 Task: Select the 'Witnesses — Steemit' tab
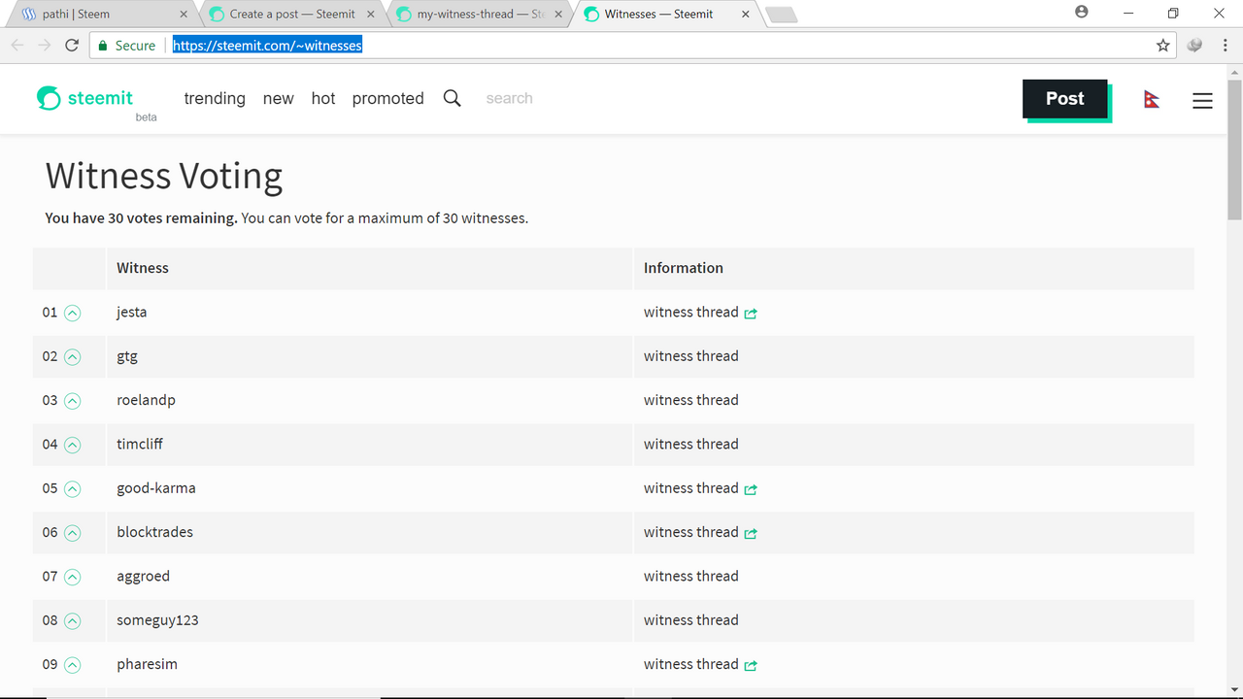(667, 15)
